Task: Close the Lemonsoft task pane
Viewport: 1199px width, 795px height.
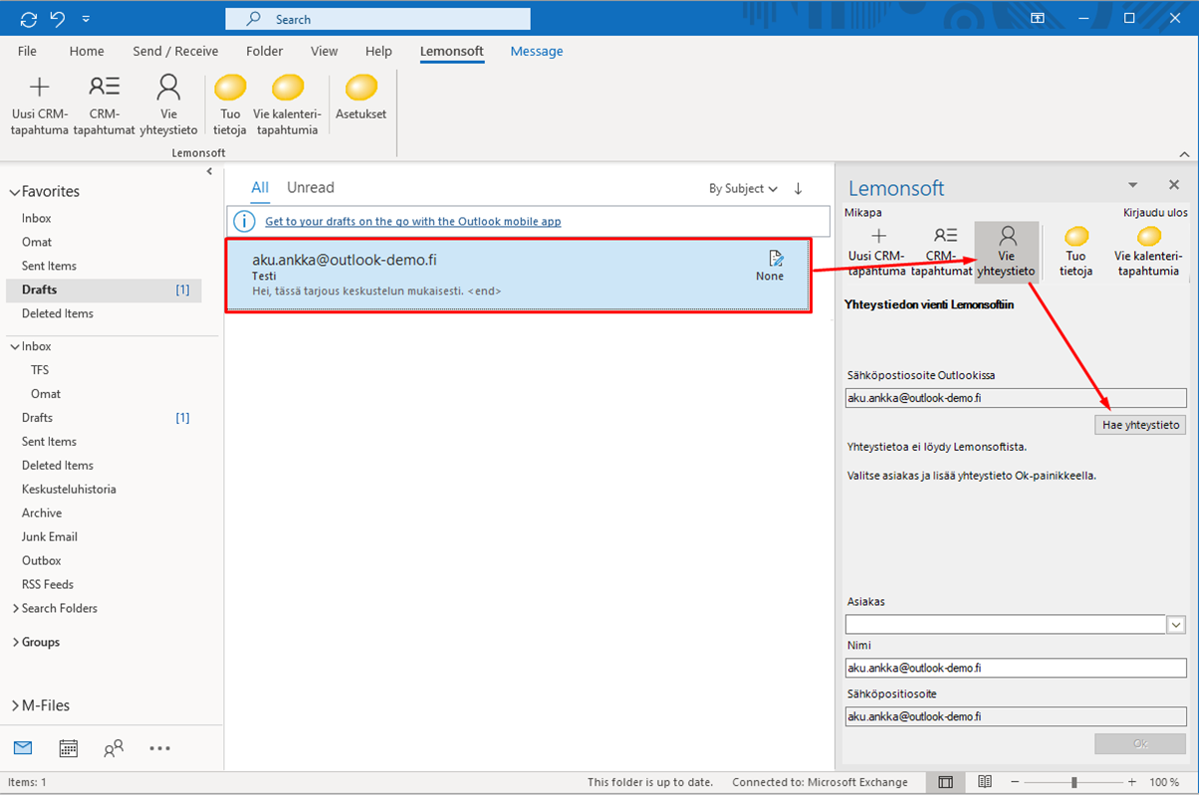Action: click(1174, 185)
